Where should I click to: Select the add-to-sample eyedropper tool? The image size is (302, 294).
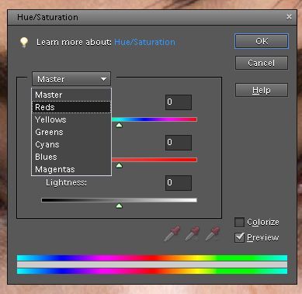(x=193, y=233)
